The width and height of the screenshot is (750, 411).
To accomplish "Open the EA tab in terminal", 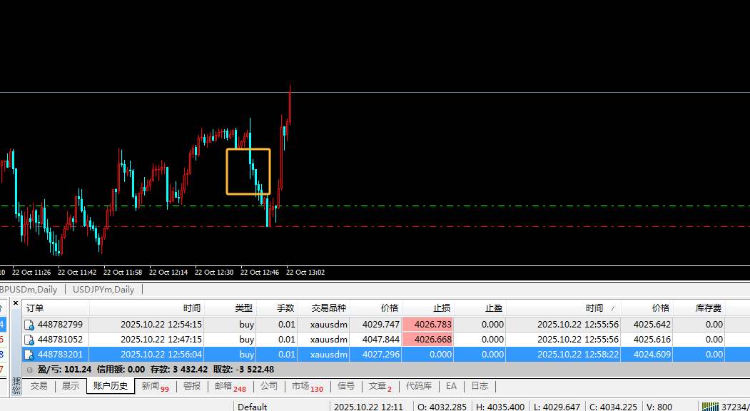I will (451, 386).
